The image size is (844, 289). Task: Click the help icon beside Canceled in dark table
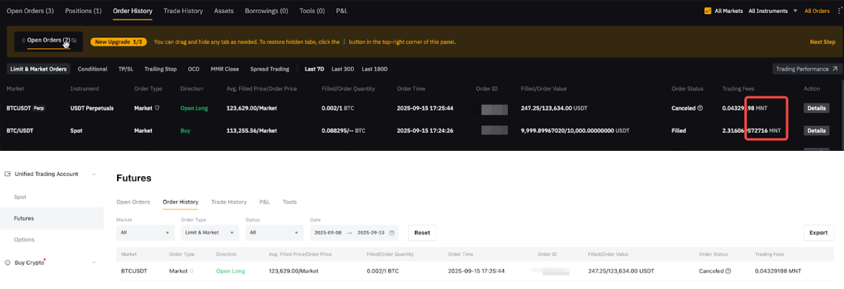tap(700, 108)
